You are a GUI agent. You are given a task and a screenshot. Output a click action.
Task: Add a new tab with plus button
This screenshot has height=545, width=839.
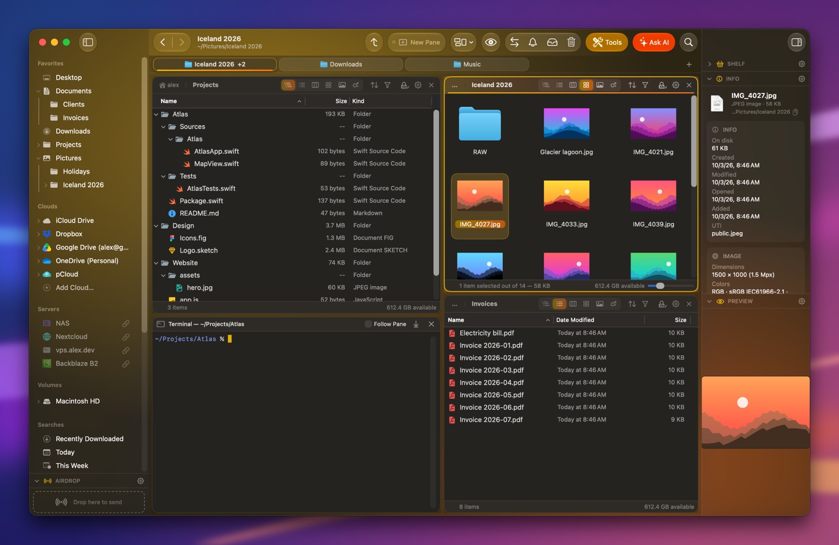[x=689, y=64]
